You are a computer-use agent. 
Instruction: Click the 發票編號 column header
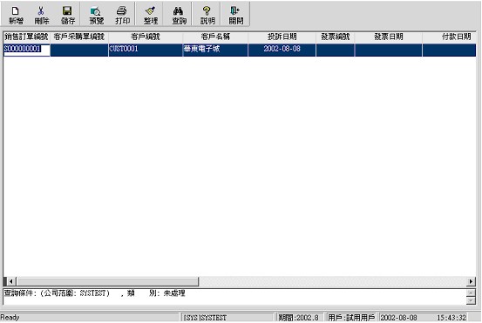(335, 37)
